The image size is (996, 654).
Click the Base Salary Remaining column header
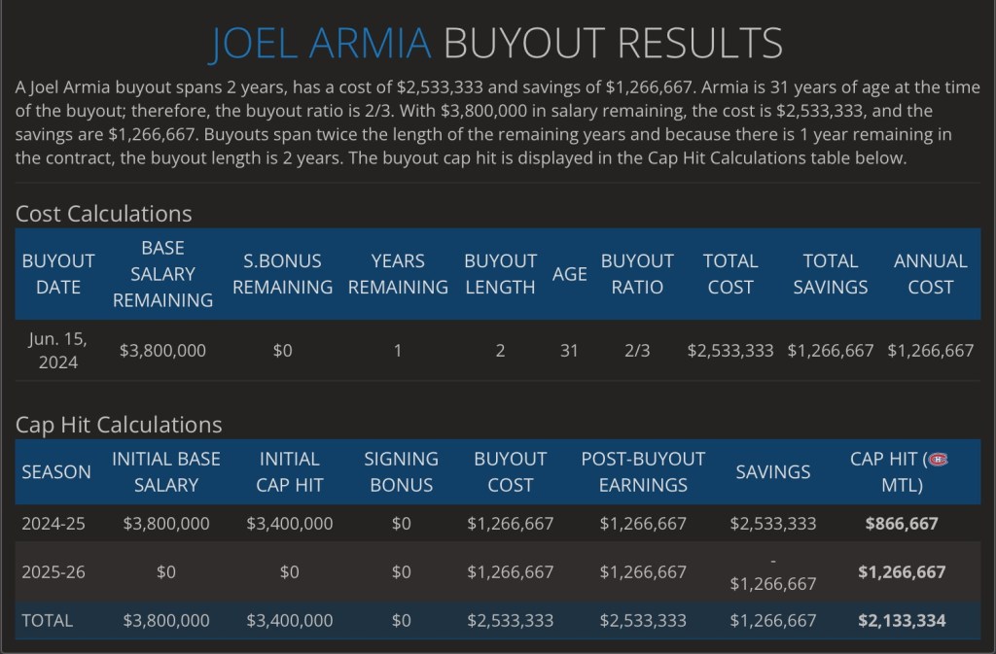pos(162,274)
